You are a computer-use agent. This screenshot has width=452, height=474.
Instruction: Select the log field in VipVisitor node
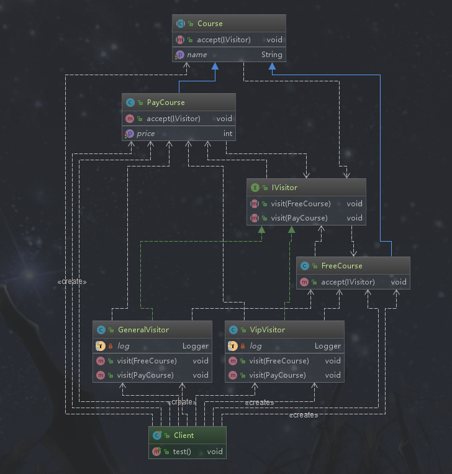pos(255,346)
